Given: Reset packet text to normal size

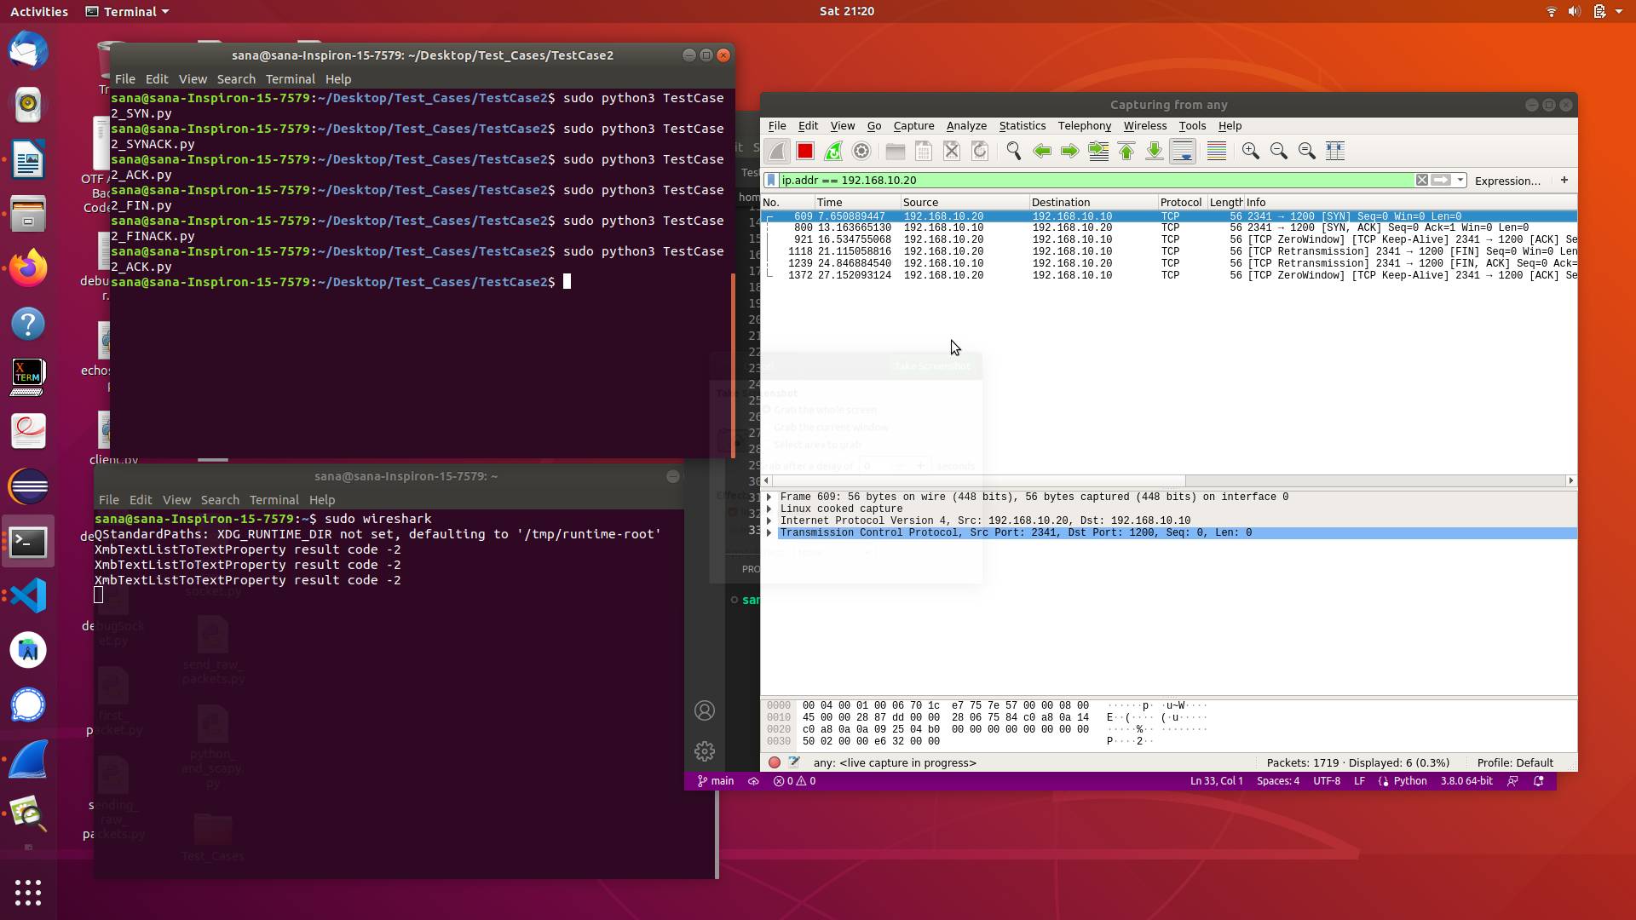Looking at the screenshot, I should [x=1306, y=151].
